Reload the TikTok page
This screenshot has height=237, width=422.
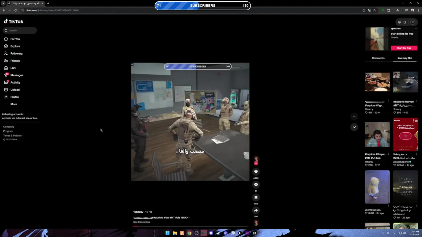tap(15, 10)
